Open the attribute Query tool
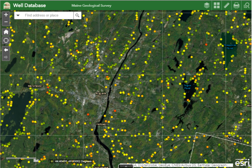Viewport: 252px width, 168px height. coord(246,5)
